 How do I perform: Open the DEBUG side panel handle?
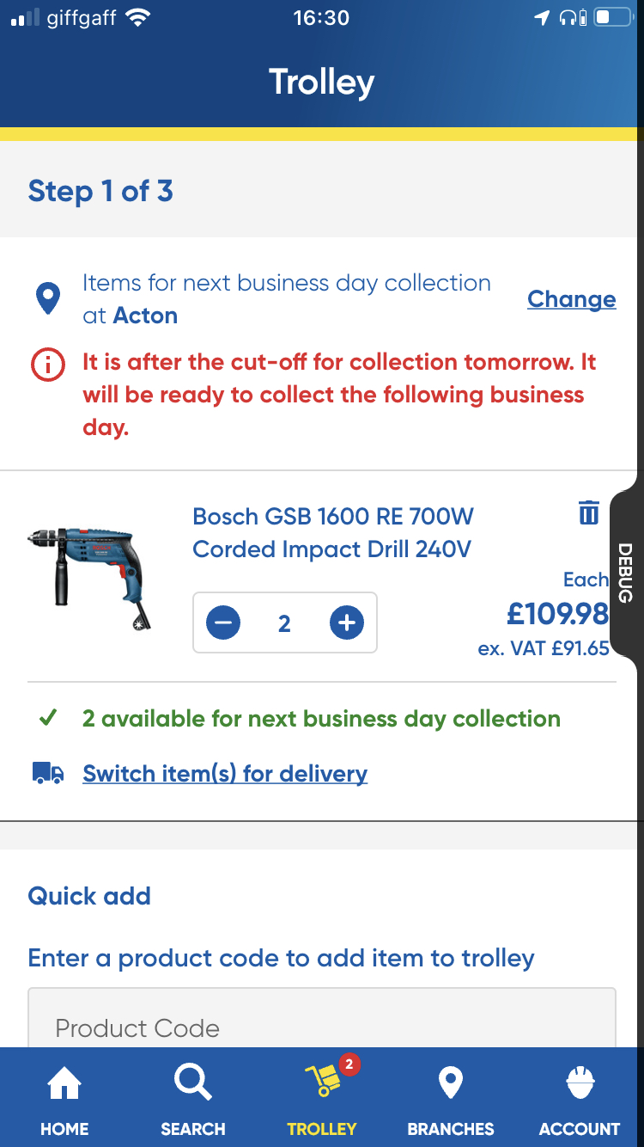tap(625, 573)
